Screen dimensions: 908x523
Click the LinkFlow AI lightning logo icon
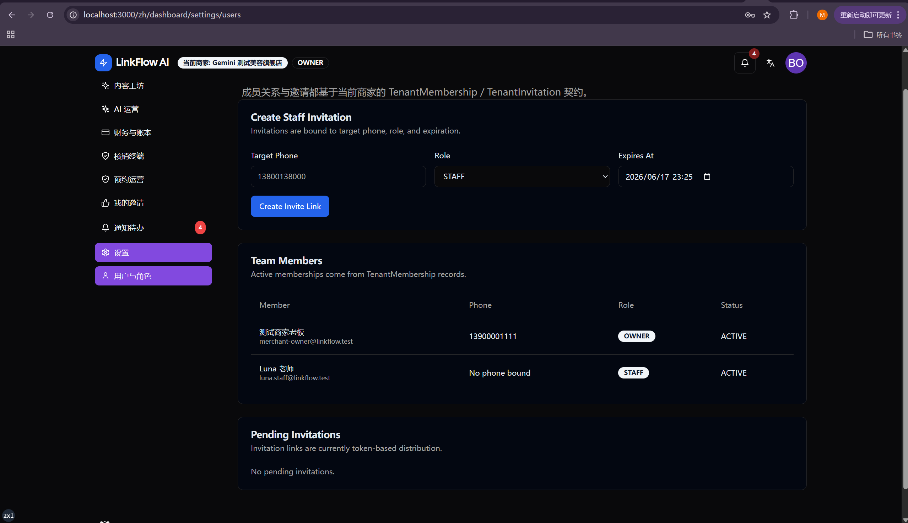coord(103,63)
